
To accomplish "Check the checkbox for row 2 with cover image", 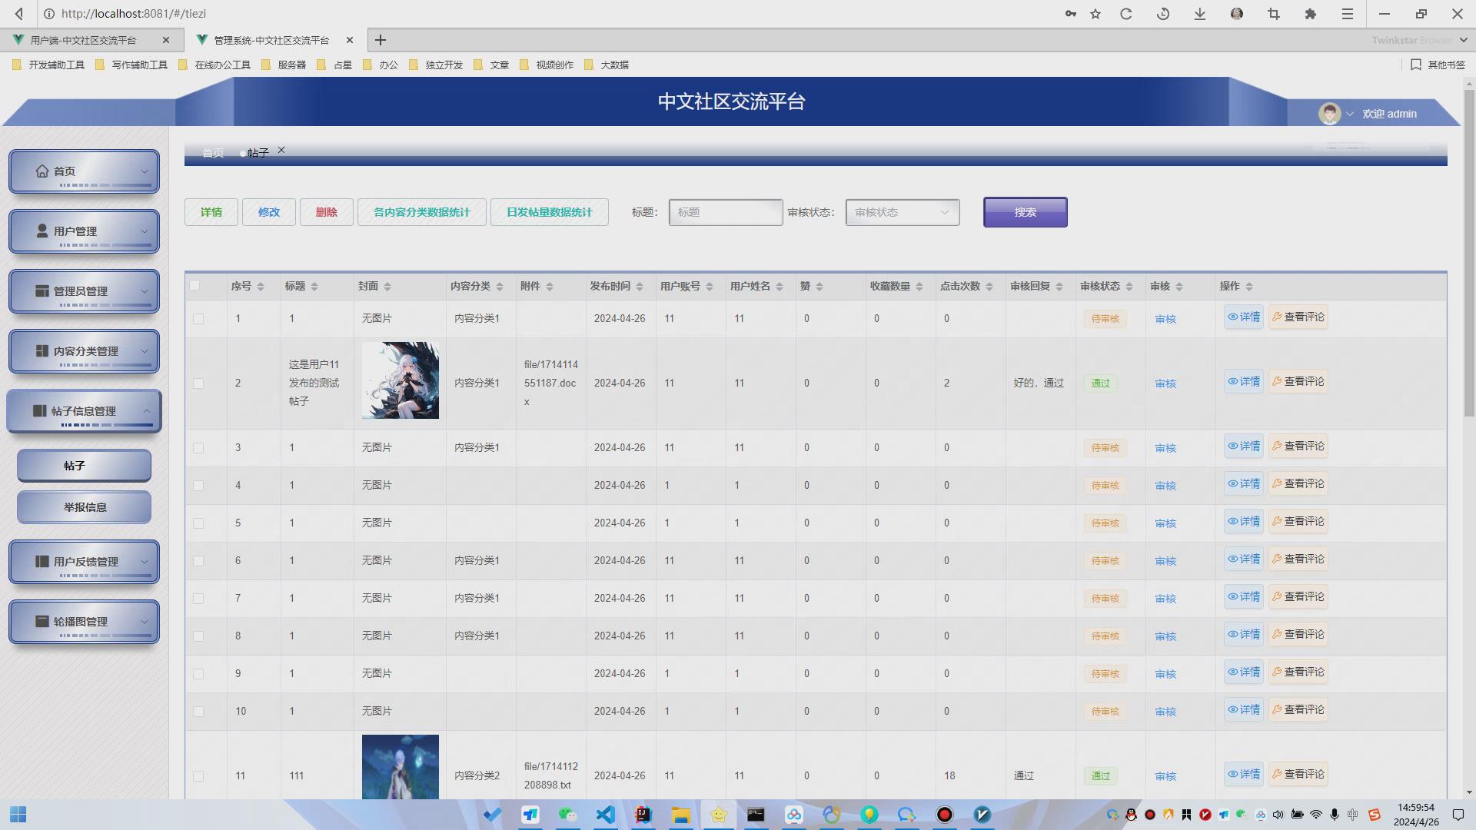I will point(198,383).
